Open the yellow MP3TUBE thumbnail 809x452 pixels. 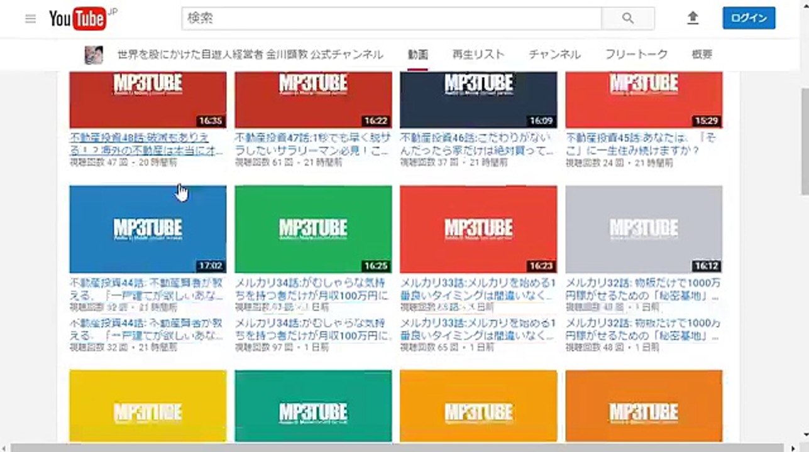pos(148,406)
